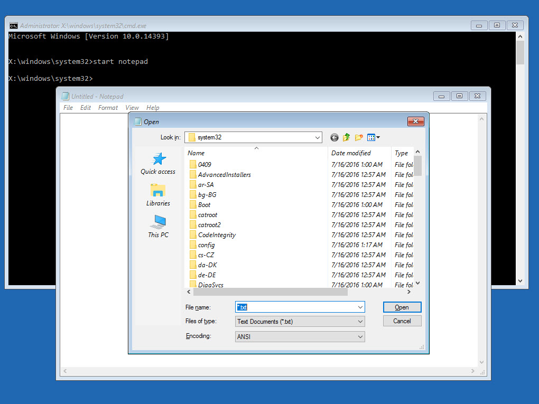The image size is (539, 404).
Task: Open Notepad Format menu
Action: (108, 108)
